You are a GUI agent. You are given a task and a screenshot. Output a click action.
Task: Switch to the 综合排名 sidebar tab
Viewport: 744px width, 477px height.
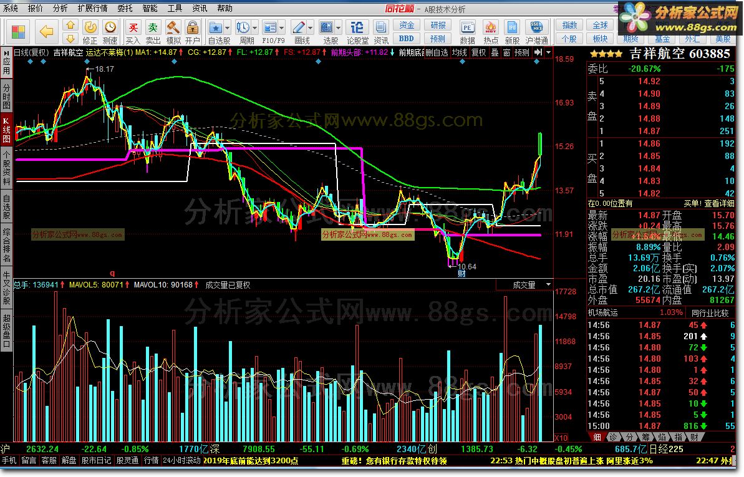[x=7, y=246]
